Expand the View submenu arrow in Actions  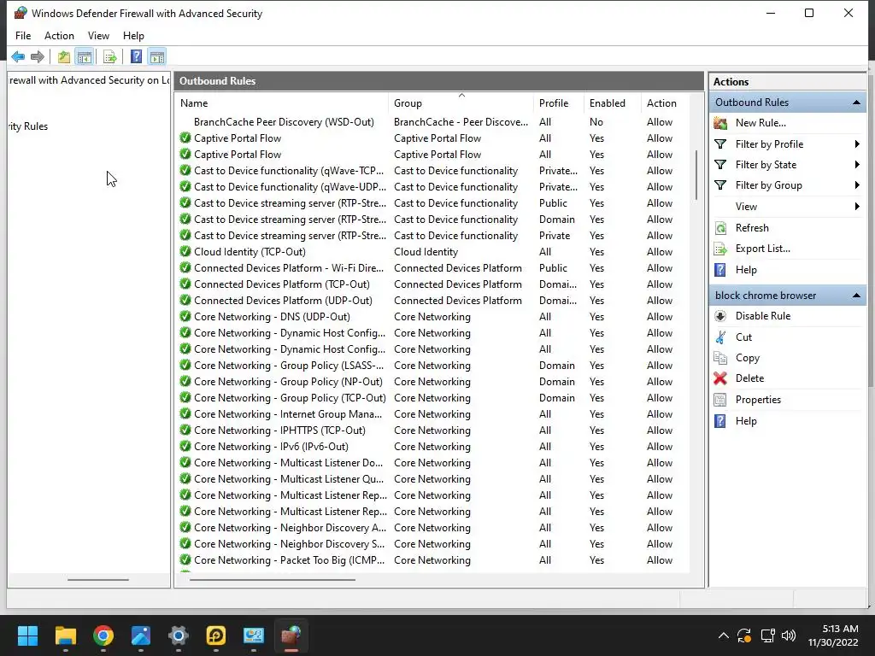(x=857, y=207)
